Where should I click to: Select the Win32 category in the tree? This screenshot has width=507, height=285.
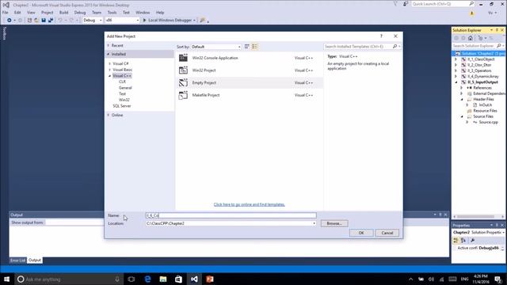click(124, 100)
